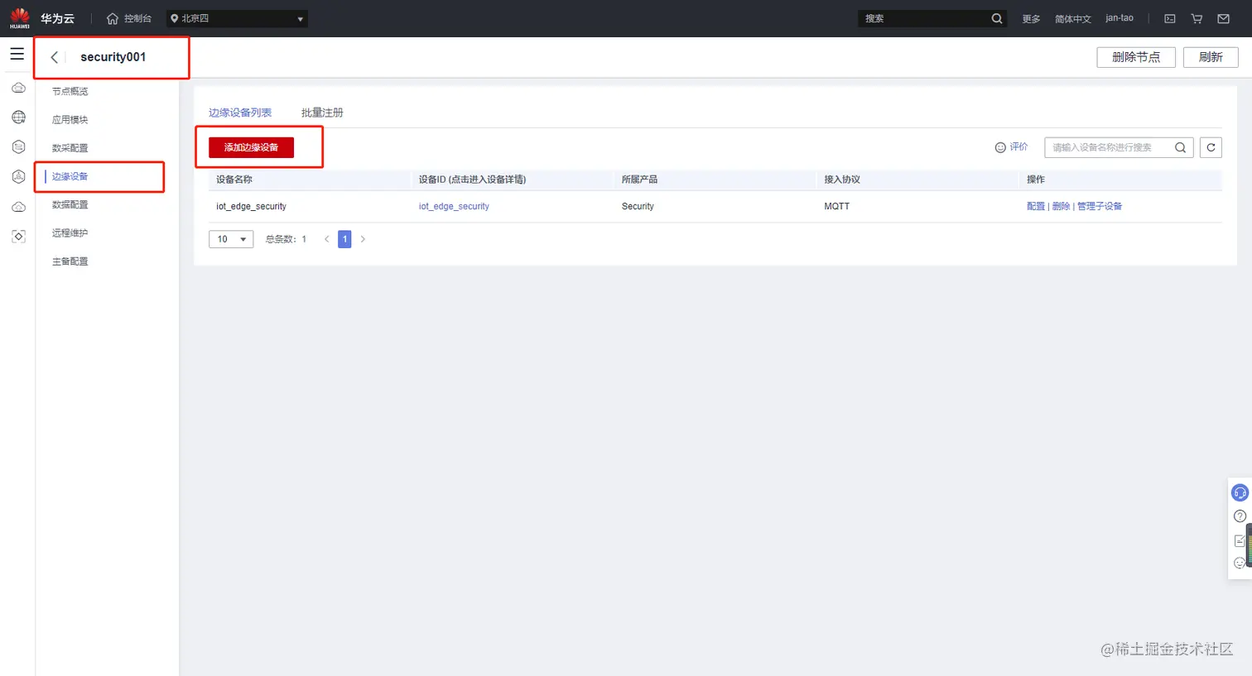Open the 控制台 console home
The width and height of the screenshot is (1252, 676).
coord(129,18)
